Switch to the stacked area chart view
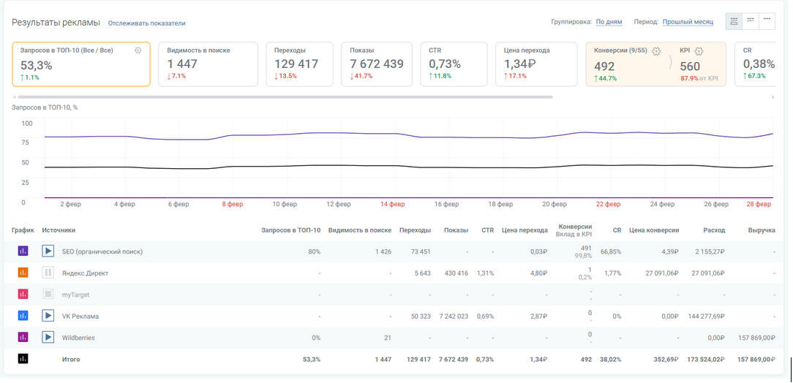The height and width of the screenshot is (383, 793). click(734, 21)
